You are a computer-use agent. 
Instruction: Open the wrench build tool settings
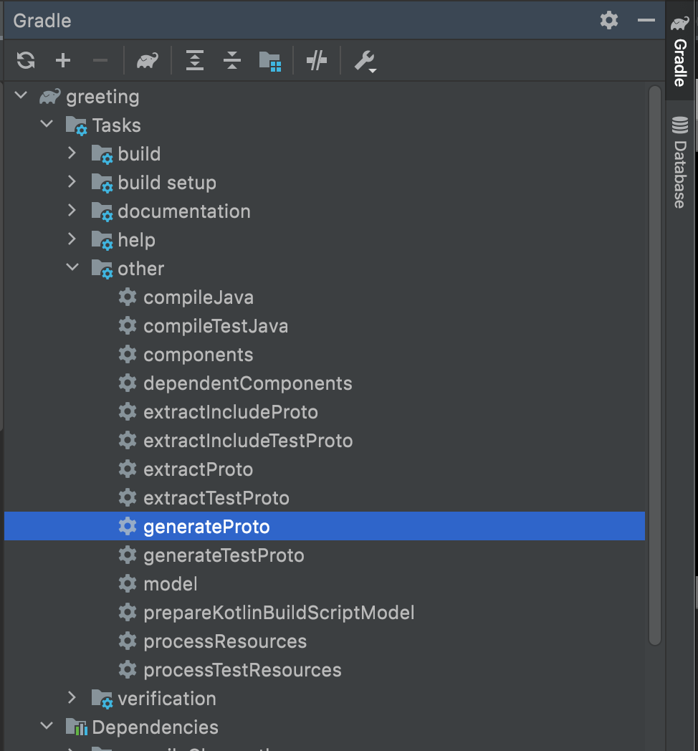365,61
